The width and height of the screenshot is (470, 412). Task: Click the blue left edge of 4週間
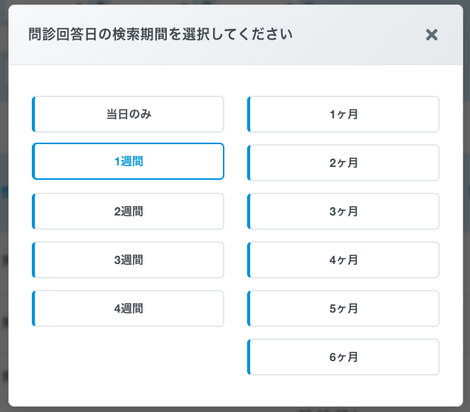click(33, 309)
